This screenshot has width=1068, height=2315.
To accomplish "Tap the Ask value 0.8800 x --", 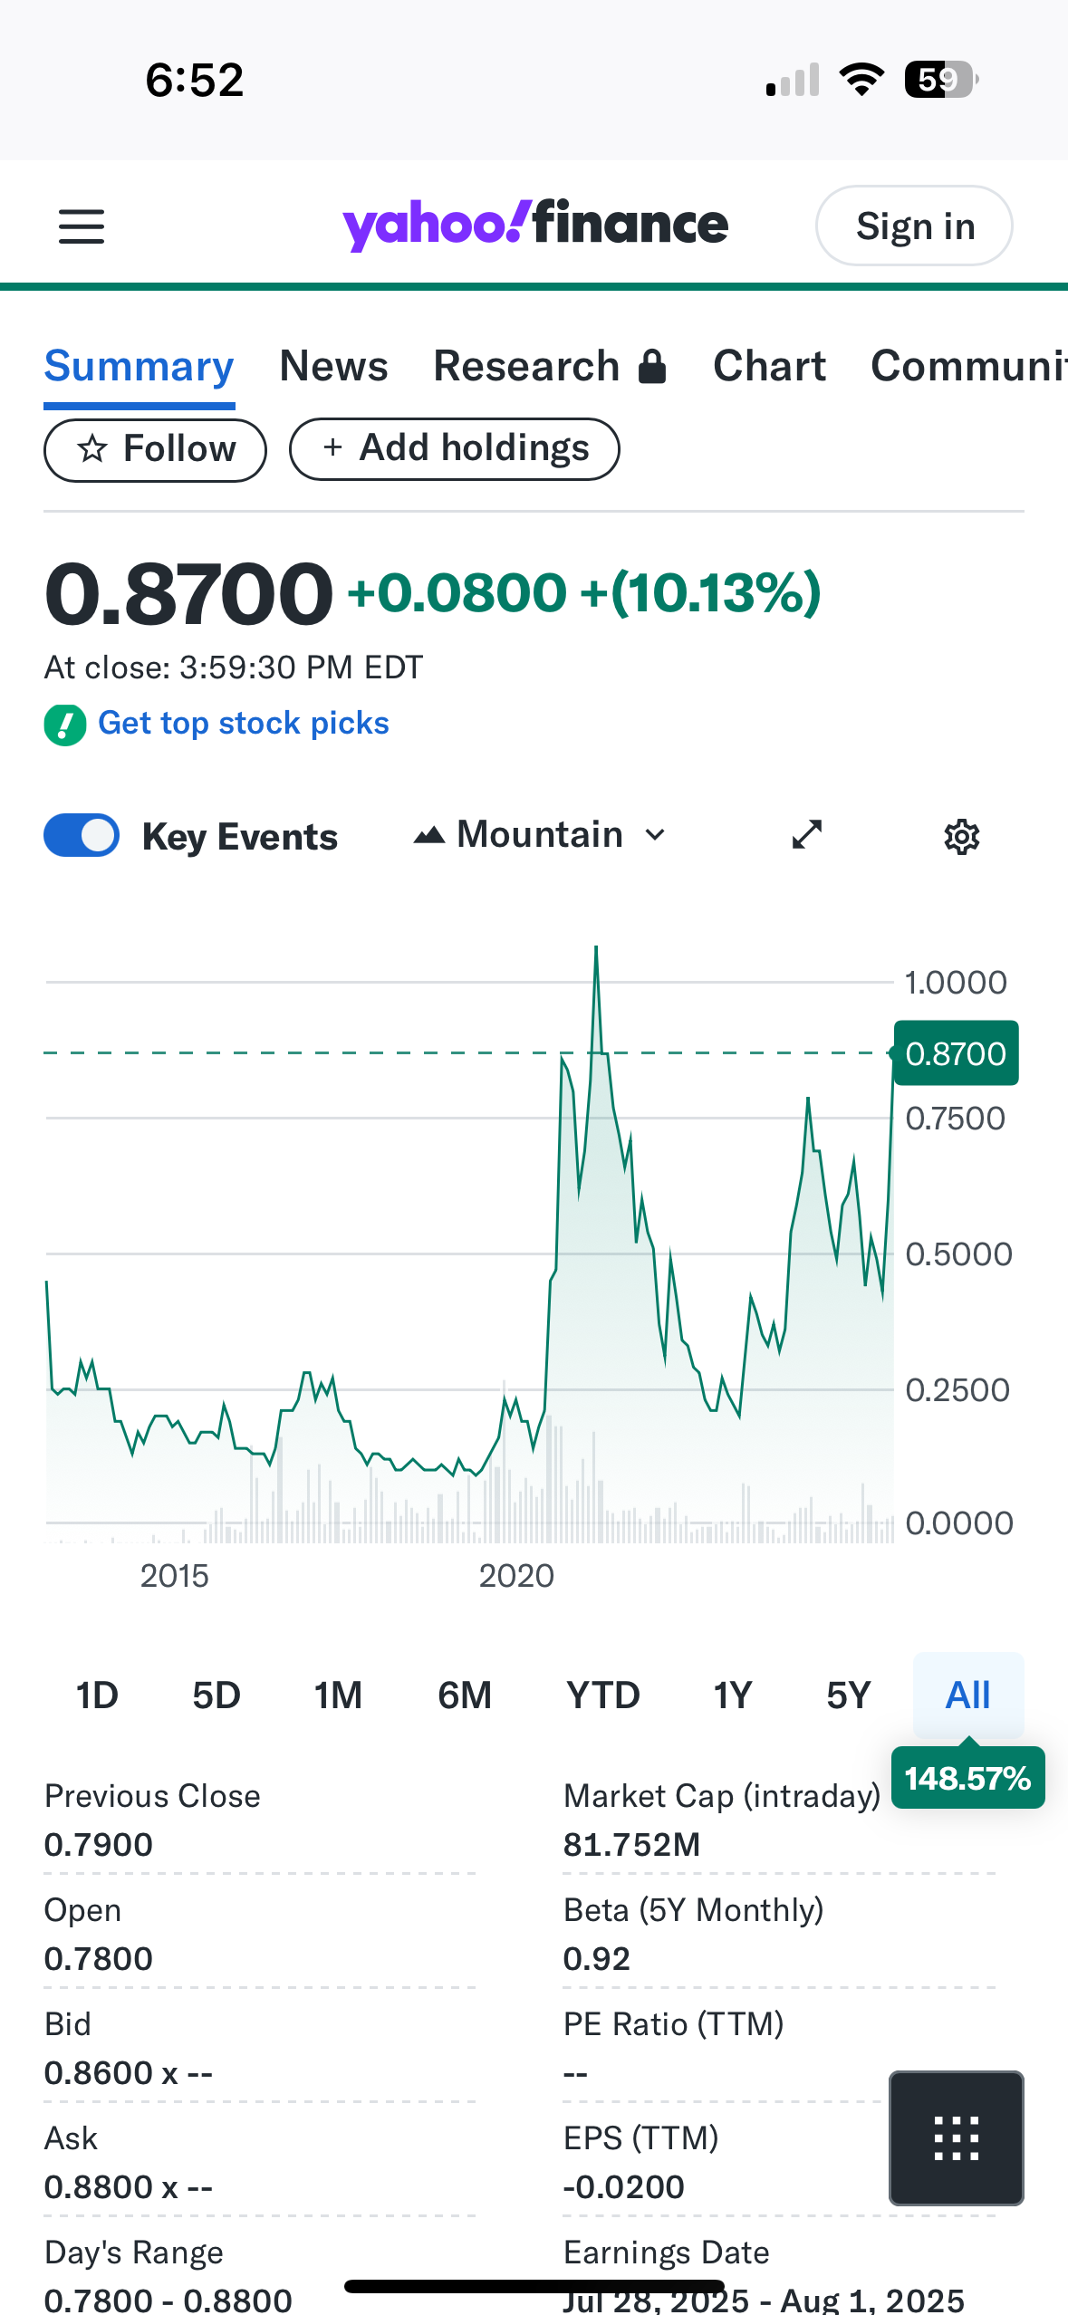I will coord(129,2187).
